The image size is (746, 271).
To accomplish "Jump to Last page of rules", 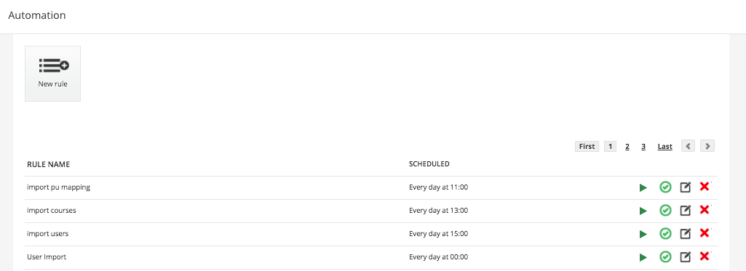I will [x=665, y=147].
